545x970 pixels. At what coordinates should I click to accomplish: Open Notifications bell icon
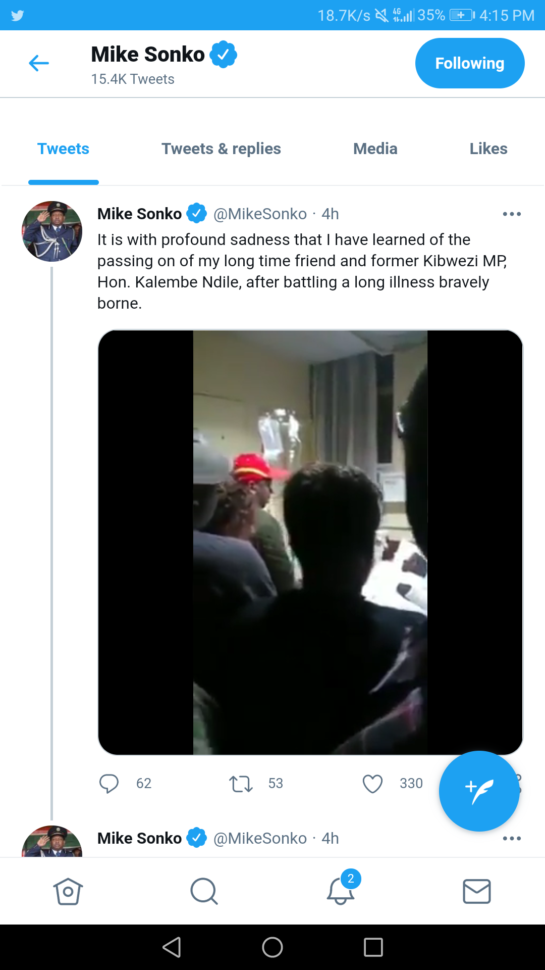(x=341, y=891)
